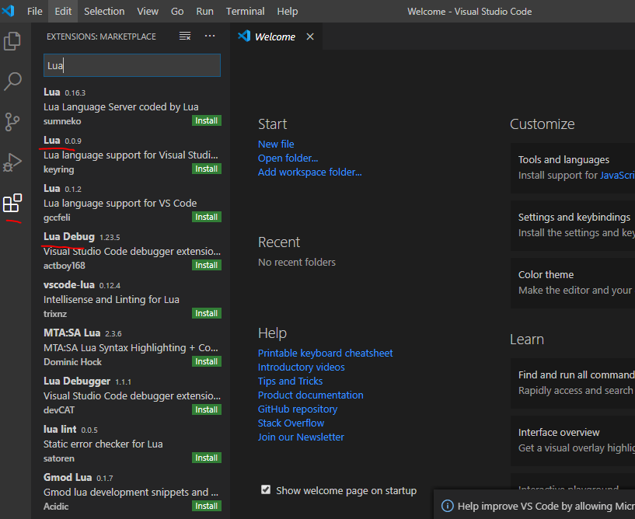635x519 pixels.
Task: Open the Run and Debug view
Action: click(12, 162)
